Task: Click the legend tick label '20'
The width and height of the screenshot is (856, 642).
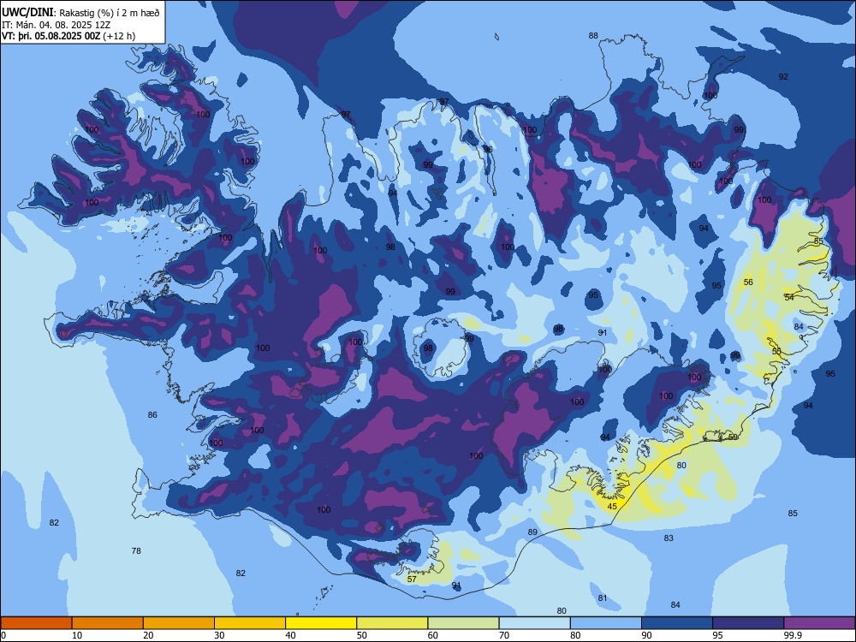Action: pos(148,635)
